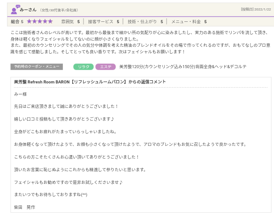Viewport: 274px width, 214px height.
Task: Click the purple エステ tag
Action: 105,67
